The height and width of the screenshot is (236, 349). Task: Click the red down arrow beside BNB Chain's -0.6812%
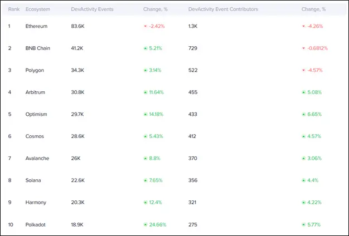tap(304, 48)
